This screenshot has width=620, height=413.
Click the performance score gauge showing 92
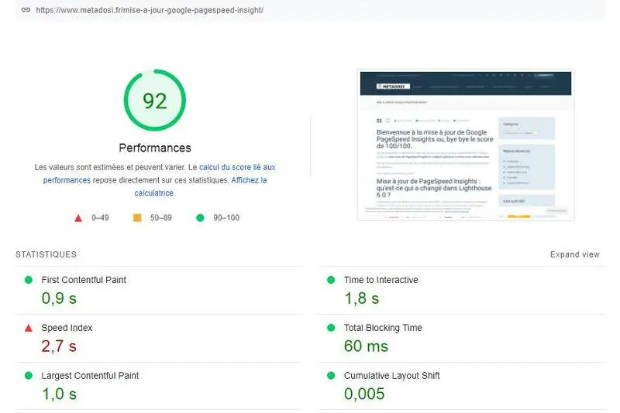tap(155, 101)
